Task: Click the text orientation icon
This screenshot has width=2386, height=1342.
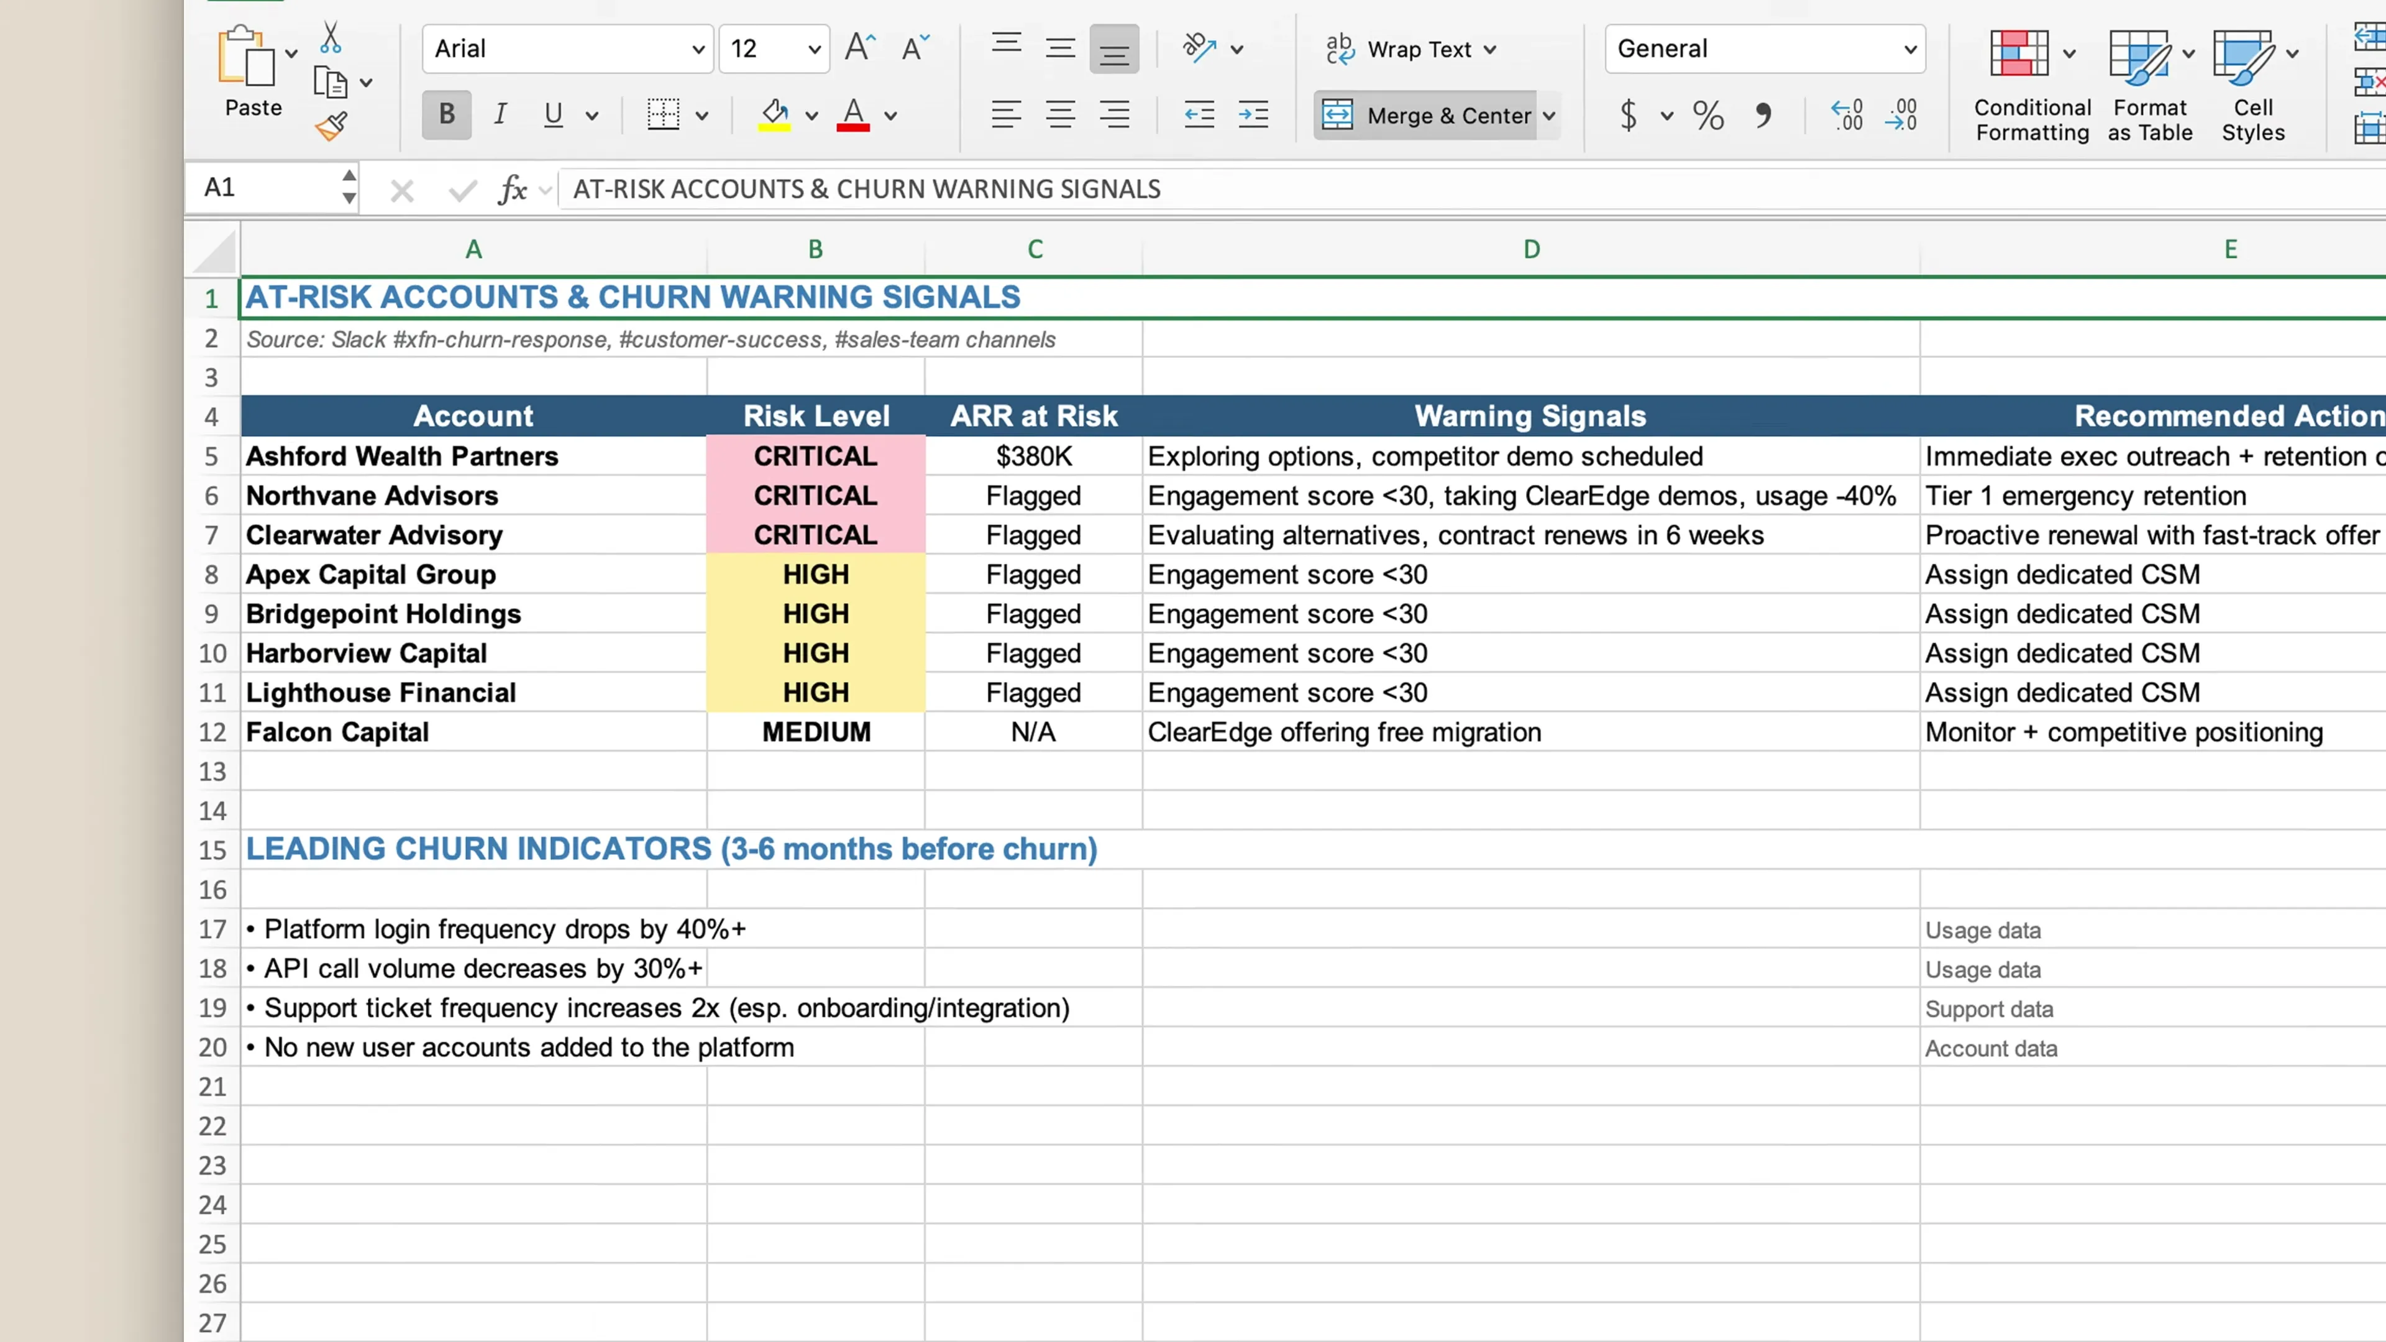Action: [x=1199, y=48]
